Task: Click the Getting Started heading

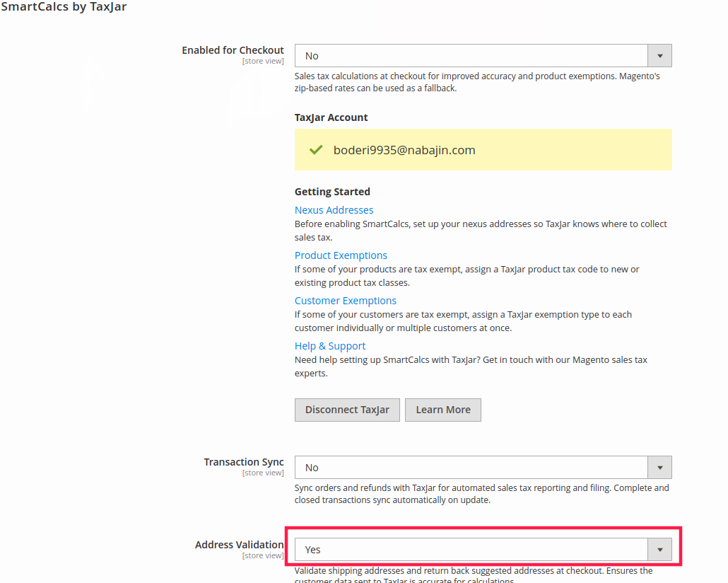Action: pos(332,192)
